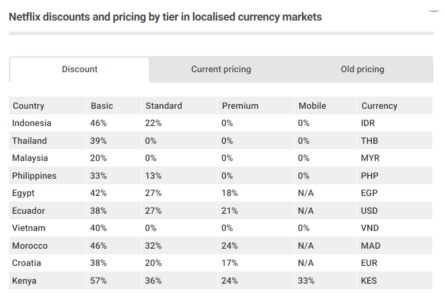Open the Old pricing tab

tap(362, 69)
